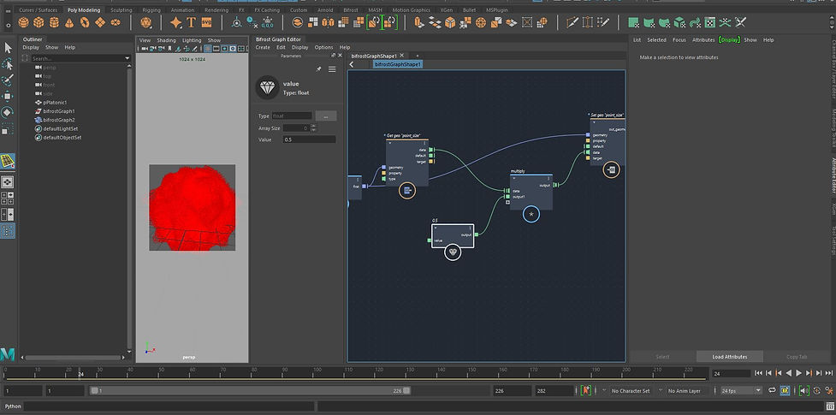Click the range slider bar handle
Viewport: 836px width, 415px height.
(x=251, y=391)
